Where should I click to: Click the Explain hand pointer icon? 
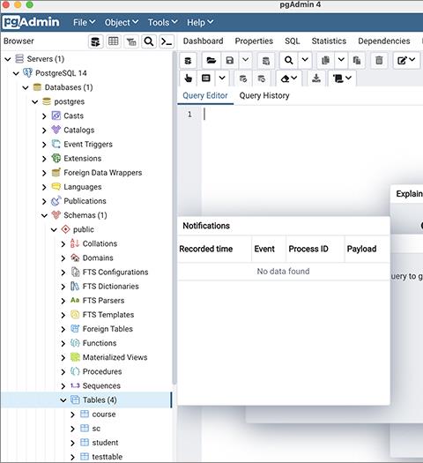[x=188, y=78]
